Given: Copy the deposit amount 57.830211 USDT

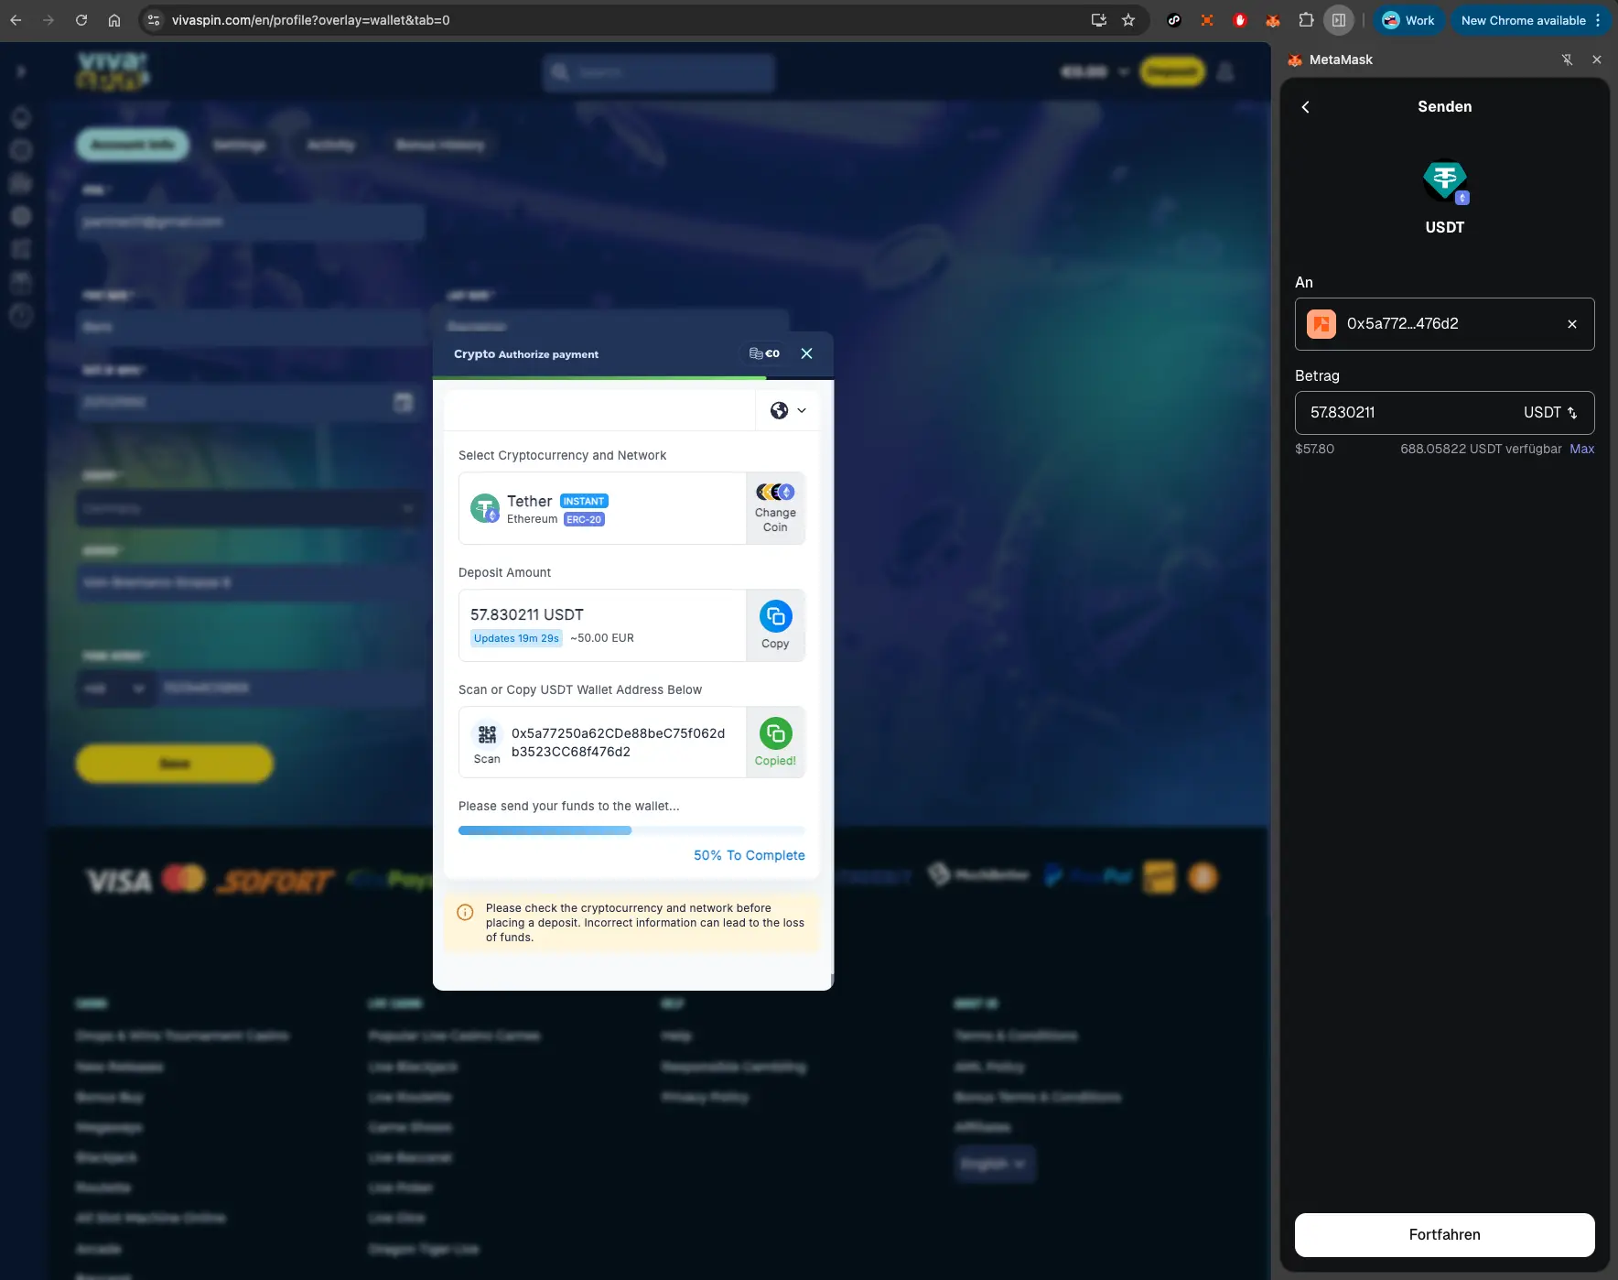Looking at the screenshot, I should (x=775, y=625).
